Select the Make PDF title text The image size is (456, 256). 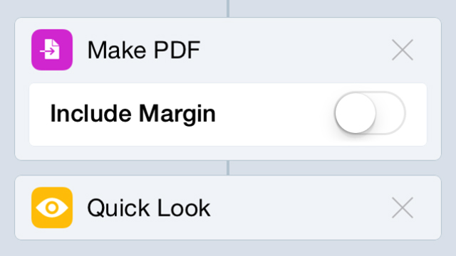pos(144,50)
